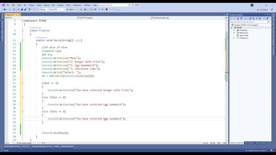Open the Build menu
Viewport: 276px width, 155px height.
click(x=39, y=5)
